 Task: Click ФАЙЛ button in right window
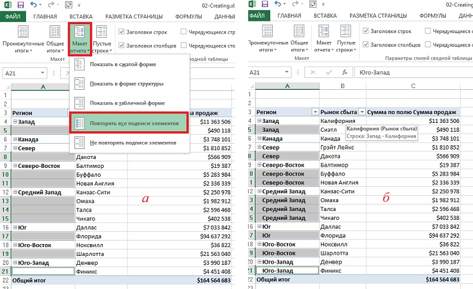[257, 15]
